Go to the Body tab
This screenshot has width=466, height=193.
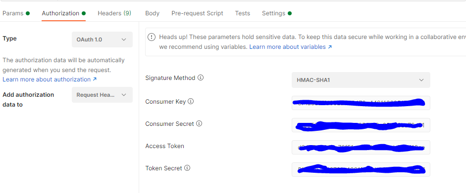click(152, 13)
